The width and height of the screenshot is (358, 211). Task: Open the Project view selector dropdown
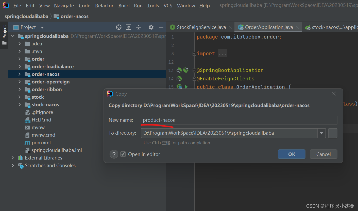pyautogui.click(x=42, y=27)
